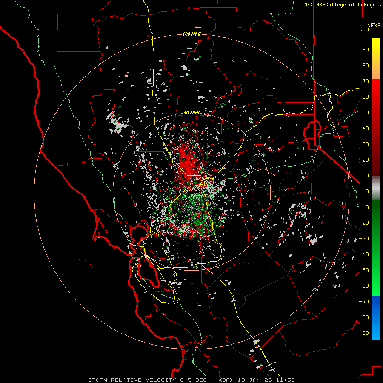The width and height of the screenshot is (383, 383).
Task: Click the 0.5 DEG elevation text
Action: tap(194, 380)
